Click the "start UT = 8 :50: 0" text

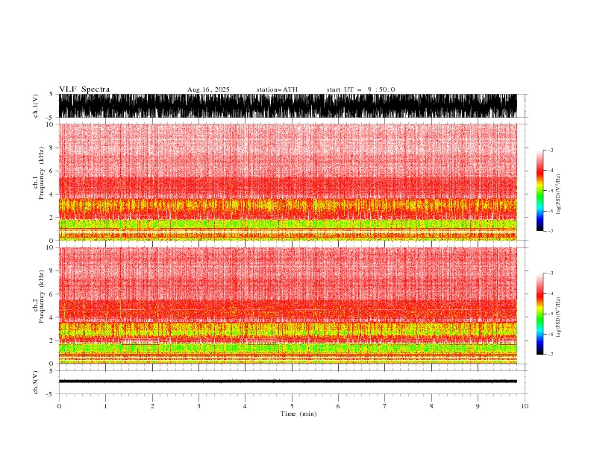pyautogui.click(x=360, y=89)
